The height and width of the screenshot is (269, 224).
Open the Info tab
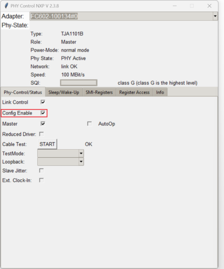160,92
